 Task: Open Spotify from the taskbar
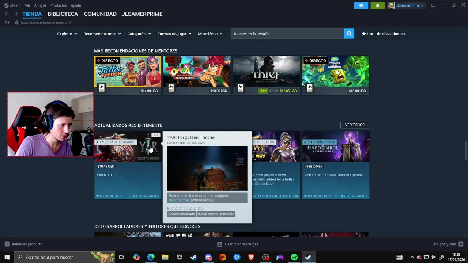pyautogui.click(x=294, y=257)
